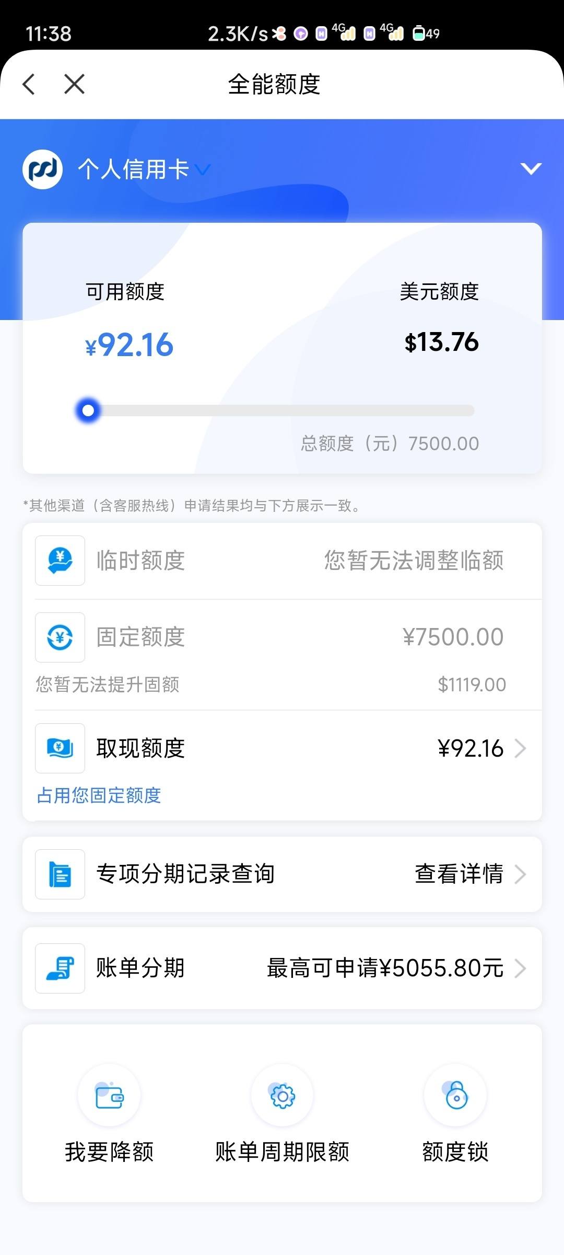The width and height of the screenshot is (564, 1255).
Task: Open 查看详情 for installment records
Action: [470, 874]
